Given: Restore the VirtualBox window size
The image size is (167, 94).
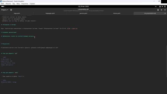Looking at the screenshot, I should point(159,1).
